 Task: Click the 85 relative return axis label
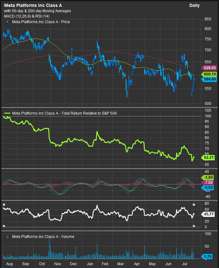pyautogui.click(x=207, y=132)
